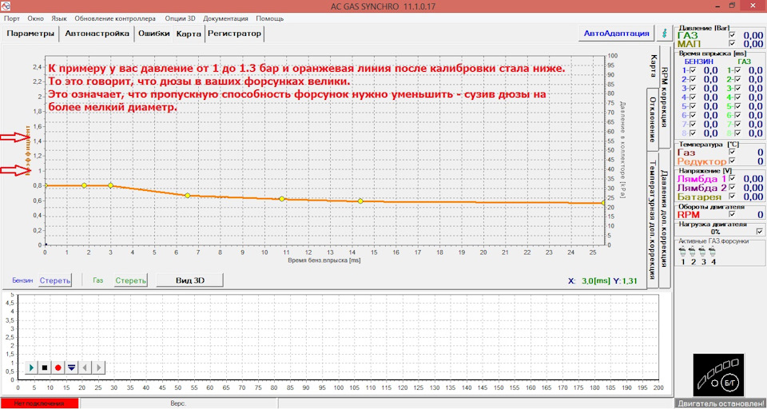
Task: Open the Язык menu
Action: point(59,18)
